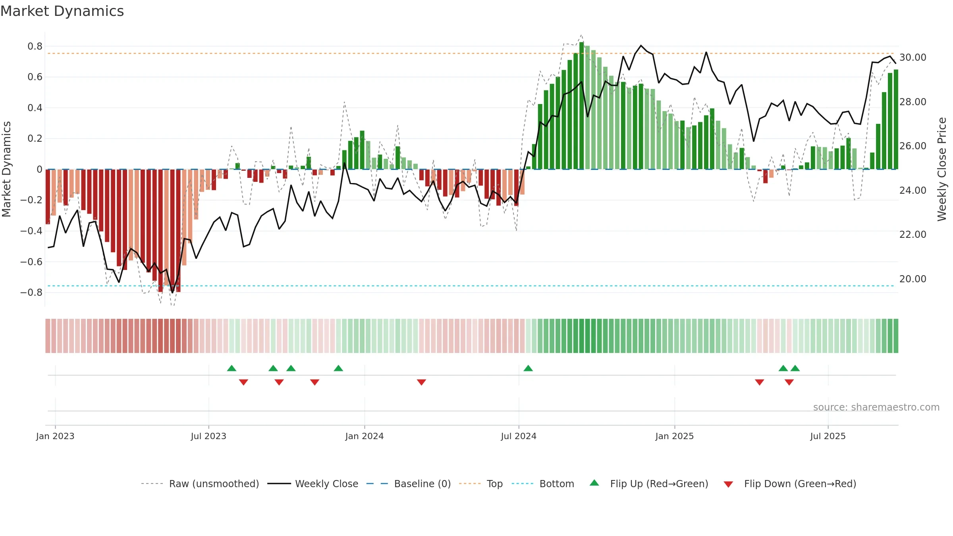The height and width of the screenshot is (536, 953).
Task: Click the Jul 2025 x-axis label
Action: tap(828, 436)
